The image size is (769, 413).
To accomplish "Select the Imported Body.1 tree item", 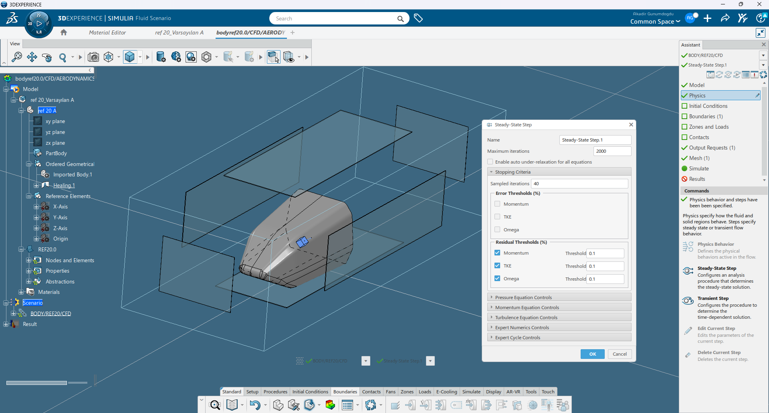I will tap(73, 174).
